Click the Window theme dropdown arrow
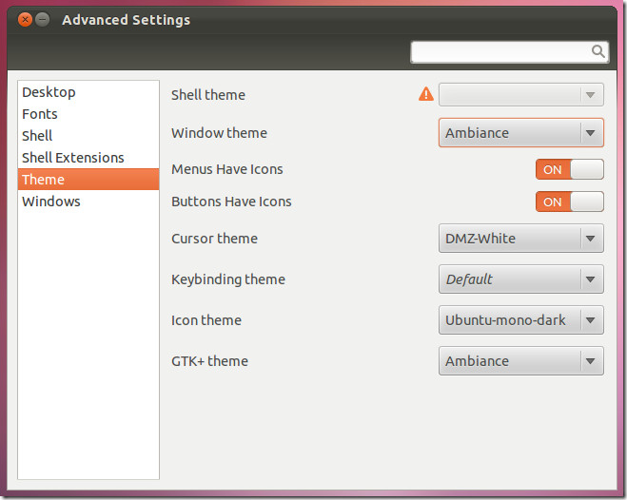The height and width of the screenshot is (500, 627). [591, 133]
